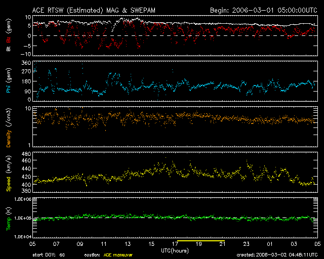This screenshot has width=324, height=259.
Task: Click the 09 hour tick label
Action: pyautogui.click(x=79, y=244)
